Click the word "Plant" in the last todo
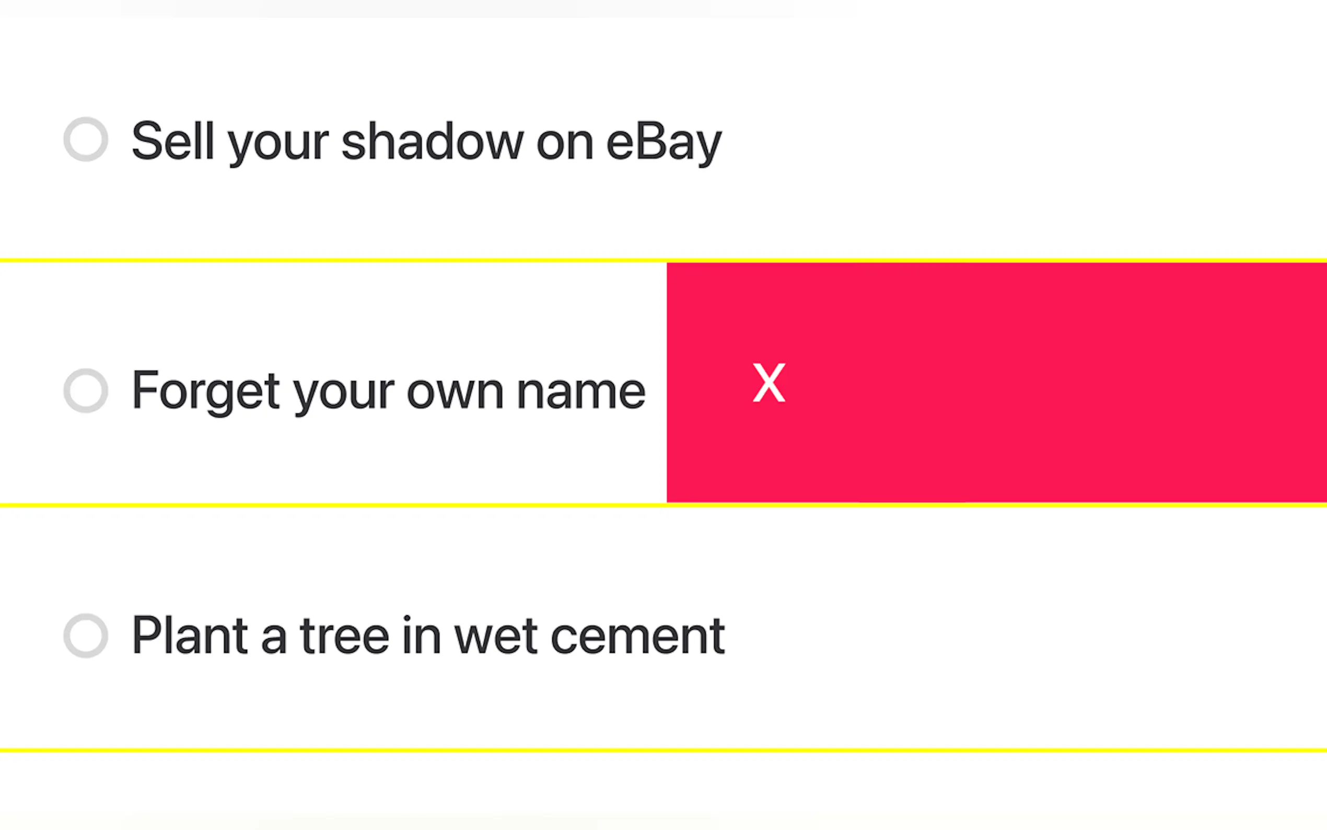The height and width of the screenshot is (830, 1327). coord(190,636)
